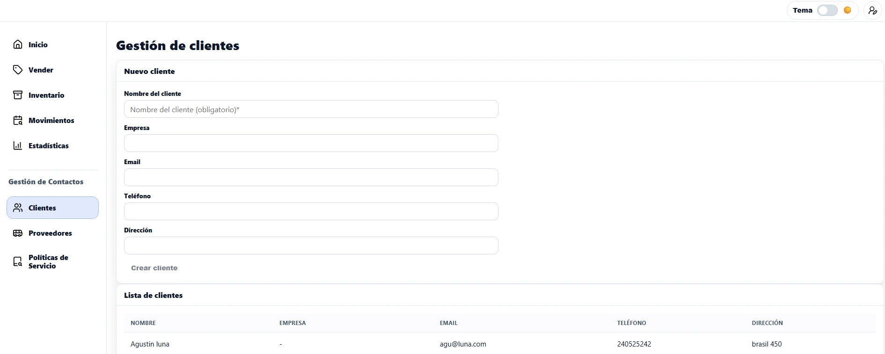This screenshot has width=885, height=354.
Task: Open Estadísticas menu item
Action: click(x=48, y=145)
